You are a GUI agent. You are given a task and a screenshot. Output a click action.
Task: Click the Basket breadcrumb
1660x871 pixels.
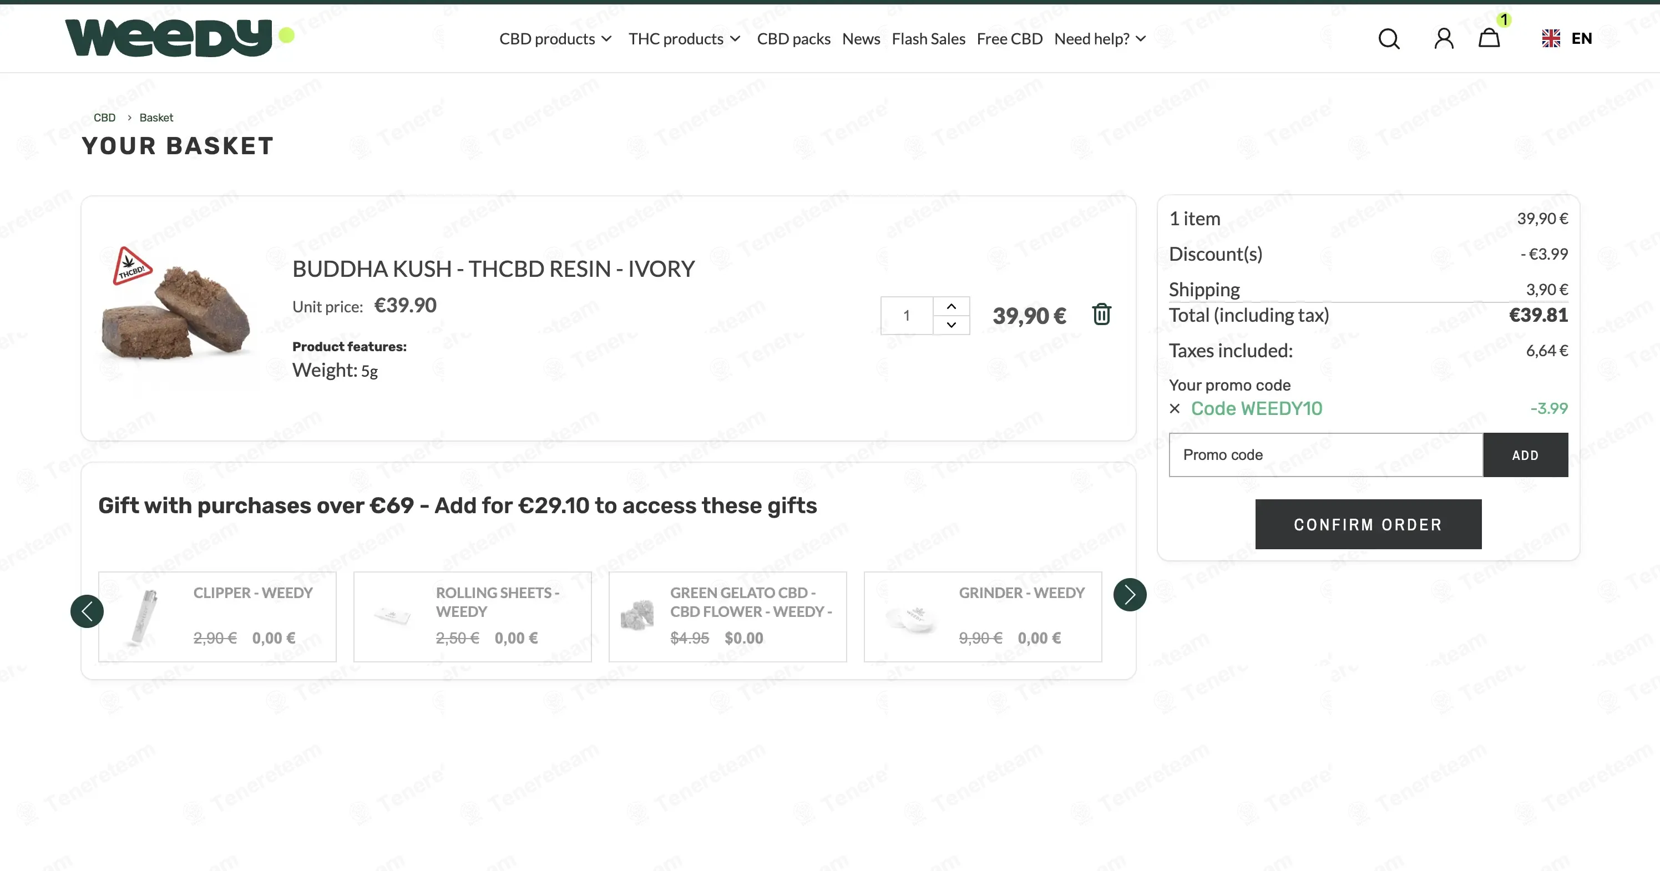tap(156, 117)
